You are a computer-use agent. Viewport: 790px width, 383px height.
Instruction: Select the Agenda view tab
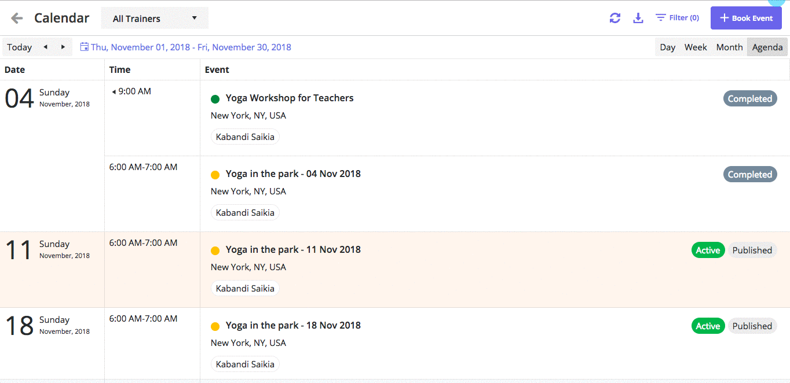[x=767, y=47]
